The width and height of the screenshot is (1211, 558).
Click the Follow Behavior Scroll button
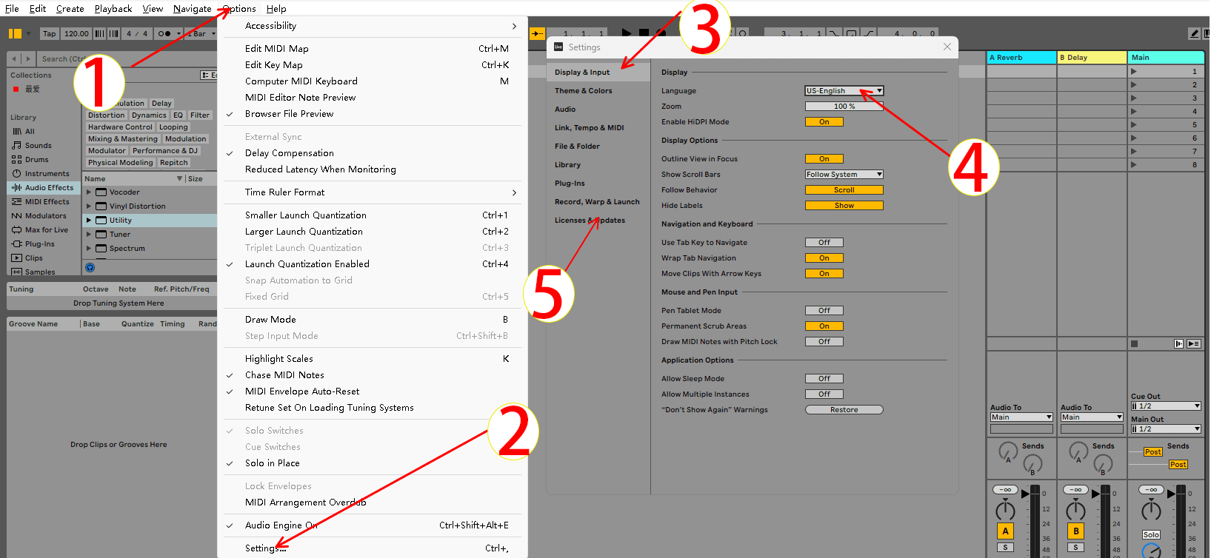pyautogui.click(x=844, y=190)
